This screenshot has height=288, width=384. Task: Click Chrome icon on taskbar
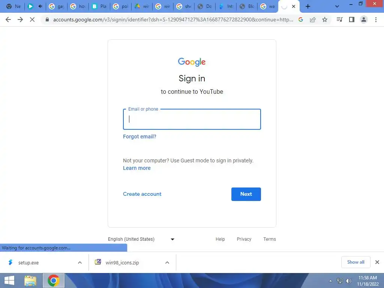[53, 280]
